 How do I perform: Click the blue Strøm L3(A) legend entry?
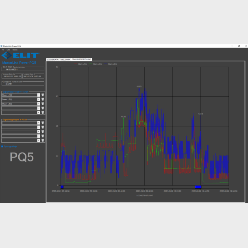[x=111, y=64]
